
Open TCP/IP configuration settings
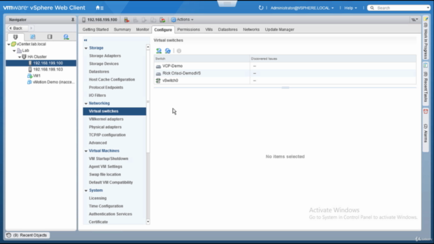(x=107, y=135)
